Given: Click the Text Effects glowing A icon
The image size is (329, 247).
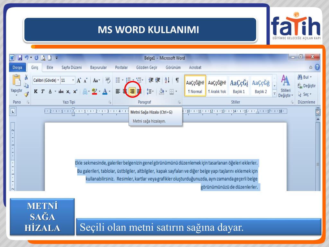Looking at the screenshot, I should click(x=85, y=92).
